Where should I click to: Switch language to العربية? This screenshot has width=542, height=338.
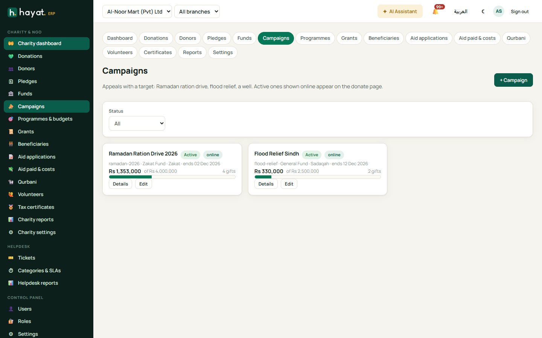(x=461, y=12)
